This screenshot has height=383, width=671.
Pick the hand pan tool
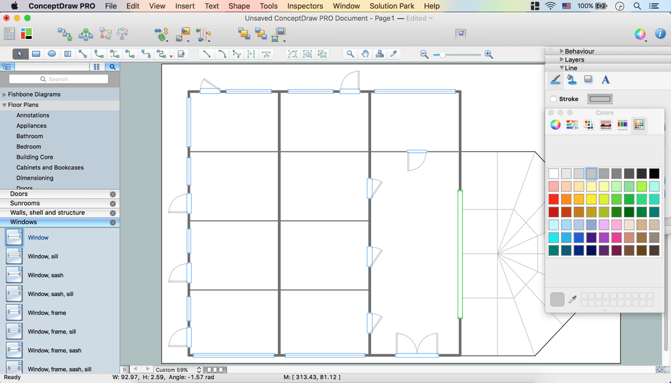tap(365, 54)
